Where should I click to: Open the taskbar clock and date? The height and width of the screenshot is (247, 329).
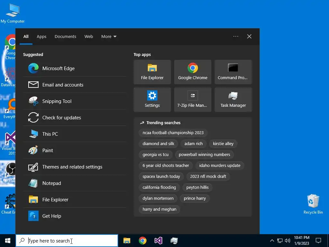[301, 241]
